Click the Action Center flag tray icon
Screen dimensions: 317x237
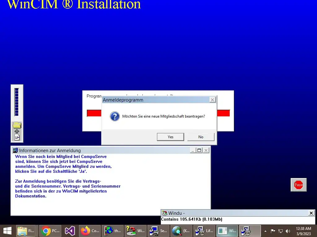click(x=273, y=231)
